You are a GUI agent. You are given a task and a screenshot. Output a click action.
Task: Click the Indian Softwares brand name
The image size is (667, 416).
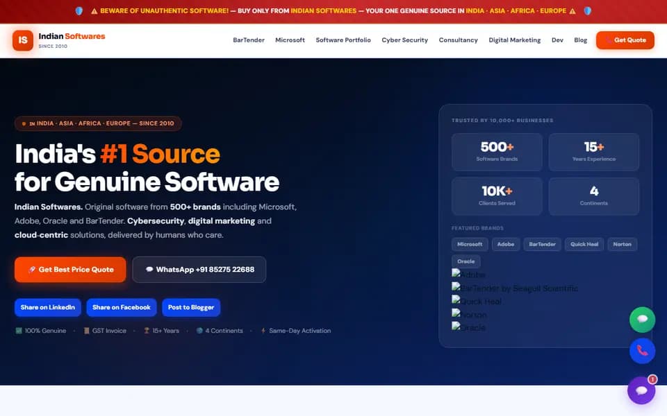point(72,37)
